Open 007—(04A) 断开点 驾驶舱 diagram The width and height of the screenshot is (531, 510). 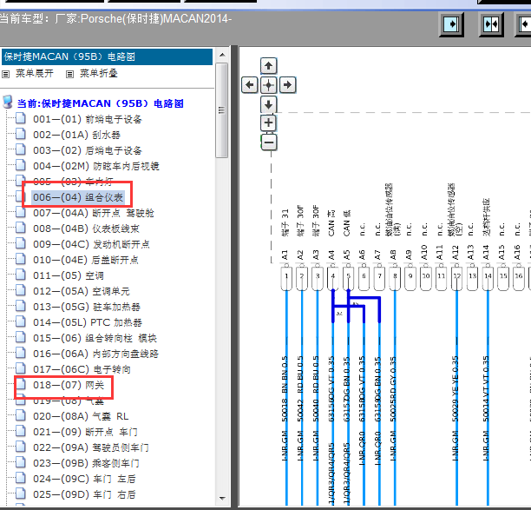[x=94, y=213]
